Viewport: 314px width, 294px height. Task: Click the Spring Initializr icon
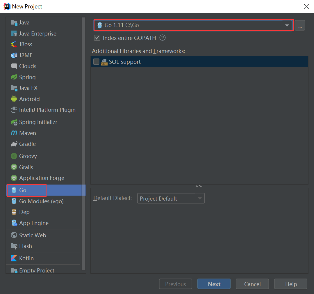(14, 122)
